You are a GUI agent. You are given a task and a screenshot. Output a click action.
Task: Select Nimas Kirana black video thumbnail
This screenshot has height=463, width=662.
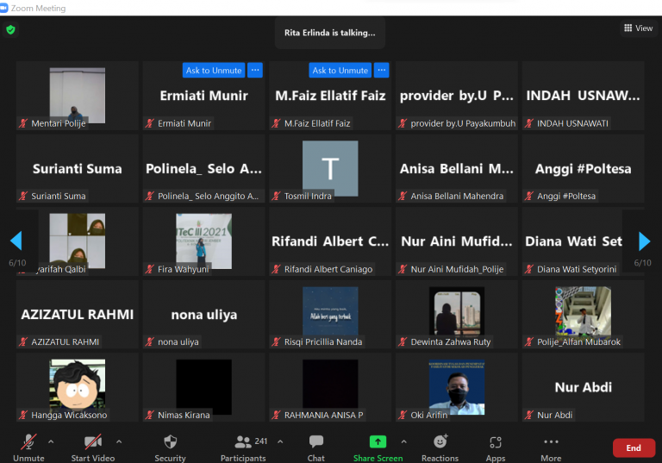tap(204, 386)
